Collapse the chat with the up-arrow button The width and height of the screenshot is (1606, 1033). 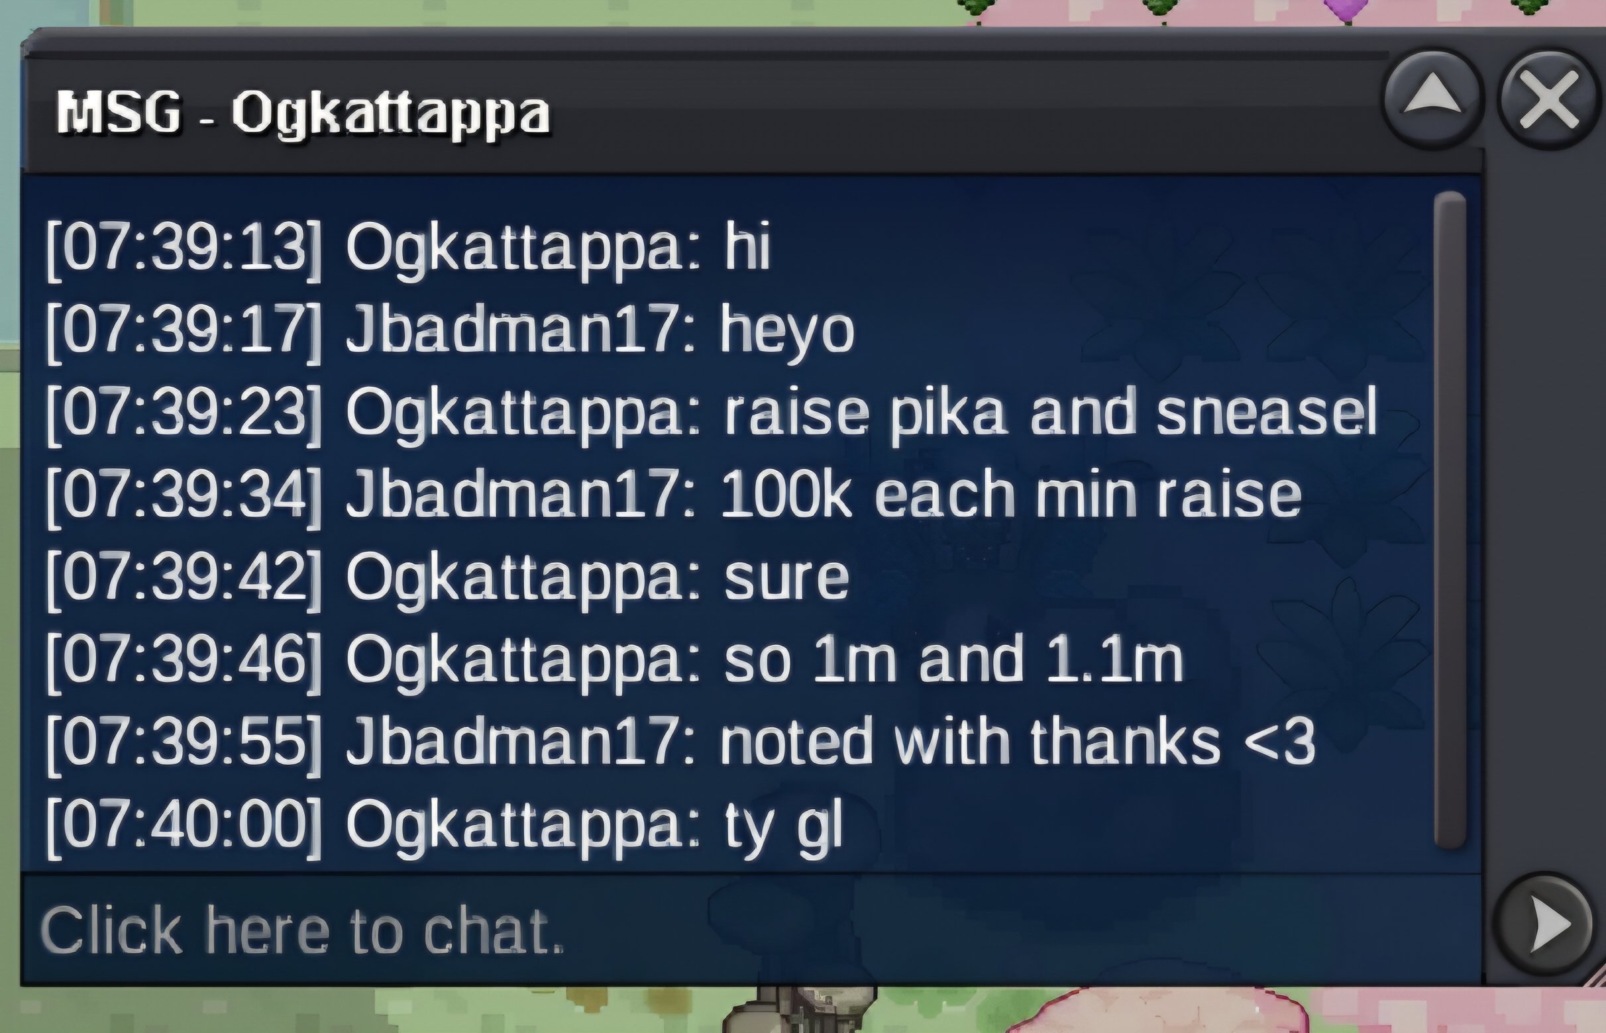click(1433, 99)
